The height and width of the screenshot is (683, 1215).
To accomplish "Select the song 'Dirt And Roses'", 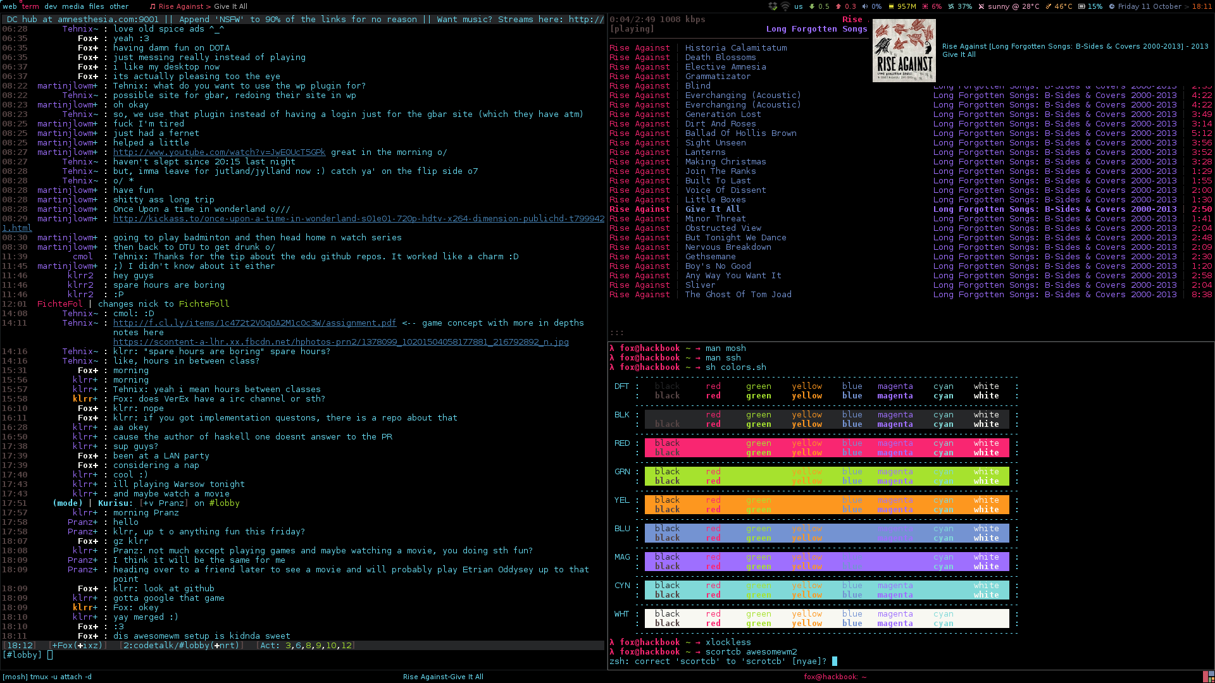I will coord(720,124).
